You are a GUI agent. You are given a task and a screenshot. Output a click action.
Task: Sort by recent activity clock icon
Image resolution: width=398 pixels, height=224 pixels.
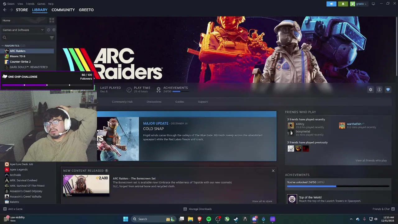click(49, 30)
